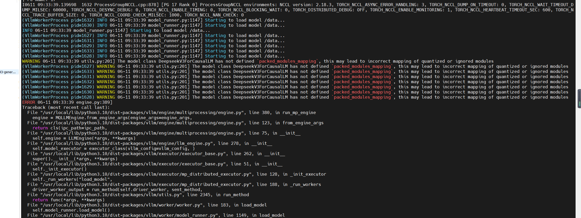Click the traceback line 'line 123, in from_engine_args'
The height and width of the screenshot is (218, 581).
(x=175, y=123)
